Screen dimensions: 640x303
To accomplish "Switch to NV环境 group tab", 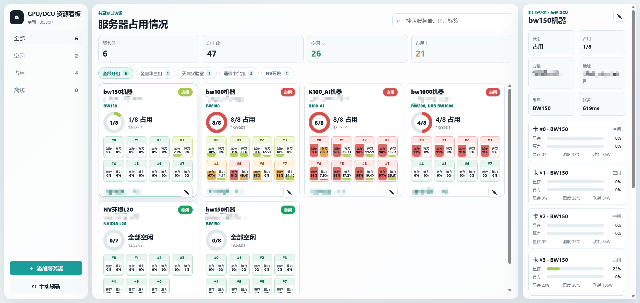I will [x=277, y=73].
